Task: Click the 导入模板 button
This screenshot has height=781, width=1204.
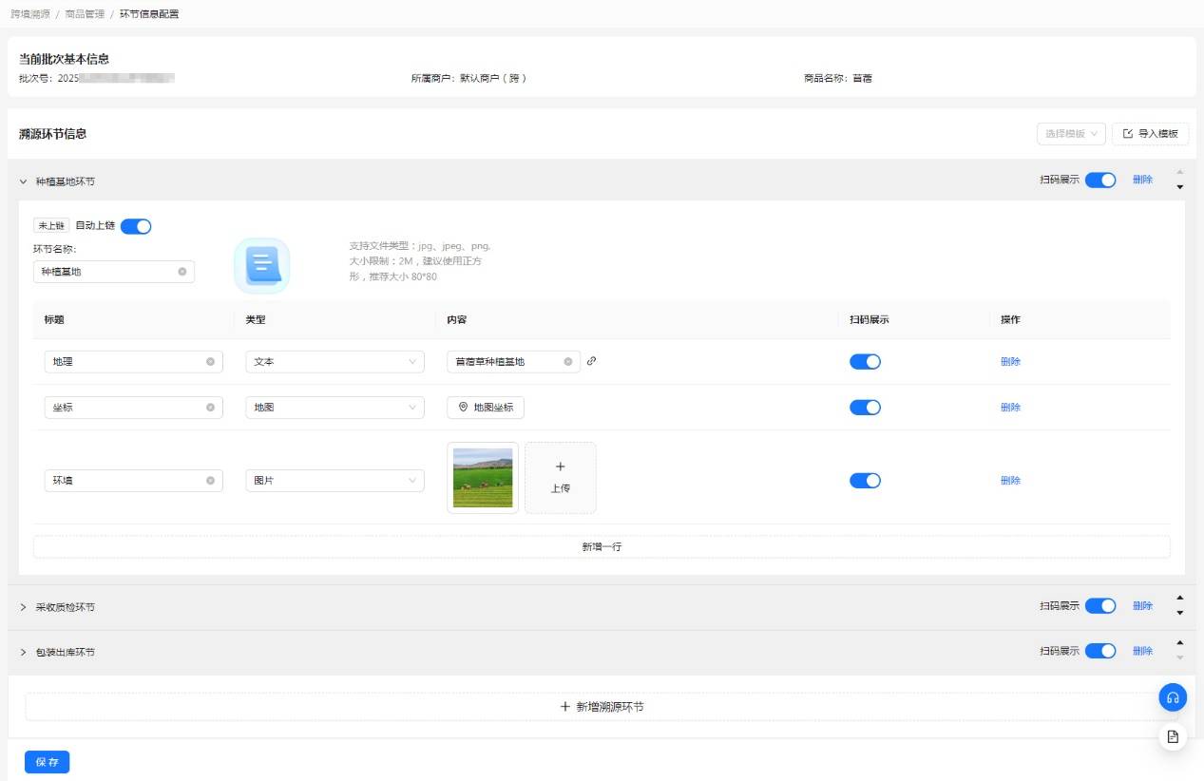Action: (x=1150, y=134)
